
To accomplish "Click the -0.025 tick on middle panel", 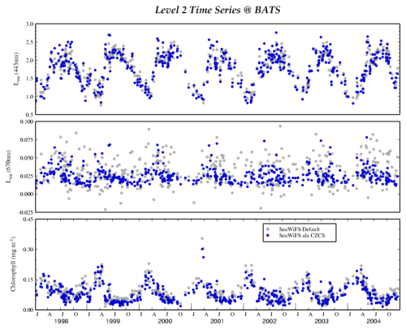I will tap(26, 212).
